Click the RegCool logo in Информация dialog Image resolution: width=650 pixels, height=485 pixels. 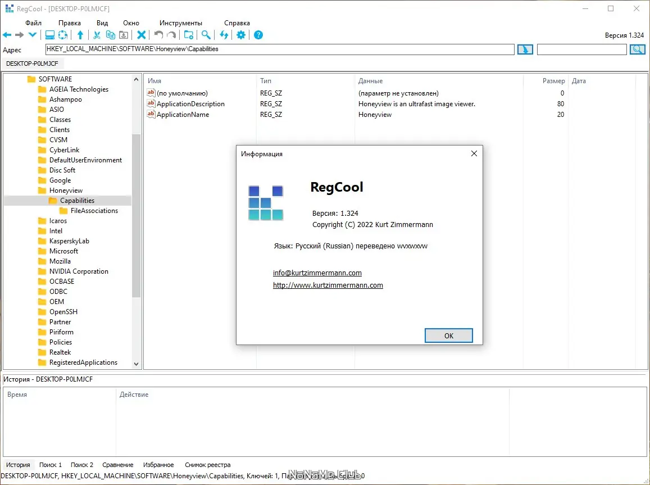(266, 203)
